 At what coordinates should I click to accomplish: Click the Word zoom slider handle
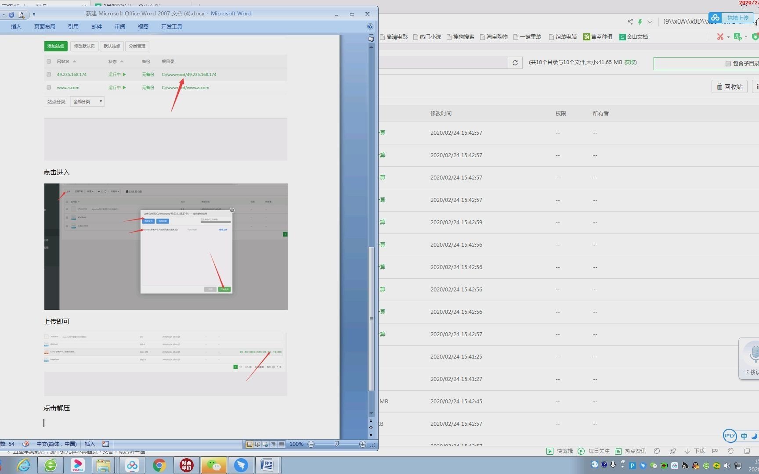click(336, 444)
